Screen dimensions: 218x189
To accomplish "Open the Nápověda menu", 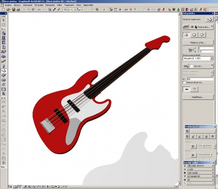I will pos(88,5).
